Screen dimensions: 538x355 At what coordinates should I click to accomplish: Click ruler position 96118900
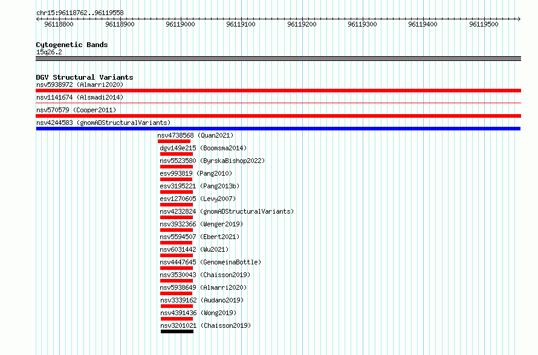click(x=120, y=24)
